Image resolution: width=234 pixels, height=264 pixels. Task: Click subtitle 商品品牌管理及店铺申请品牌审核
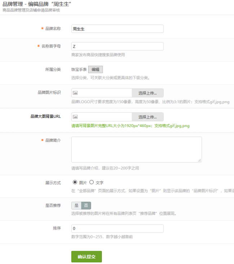31,10
